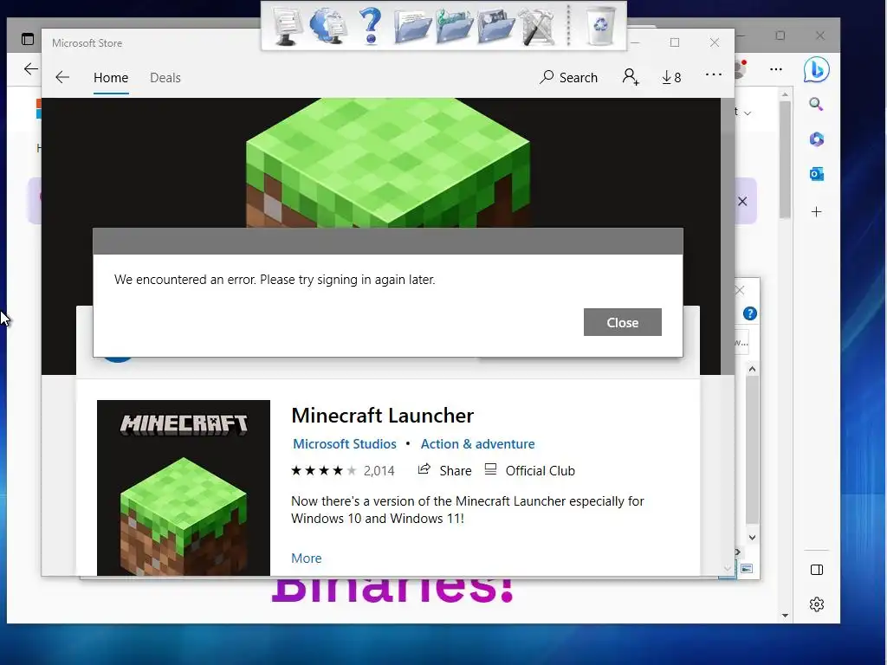Open the documents folder in the dock

pyautogui.click(x=411, y=27)
